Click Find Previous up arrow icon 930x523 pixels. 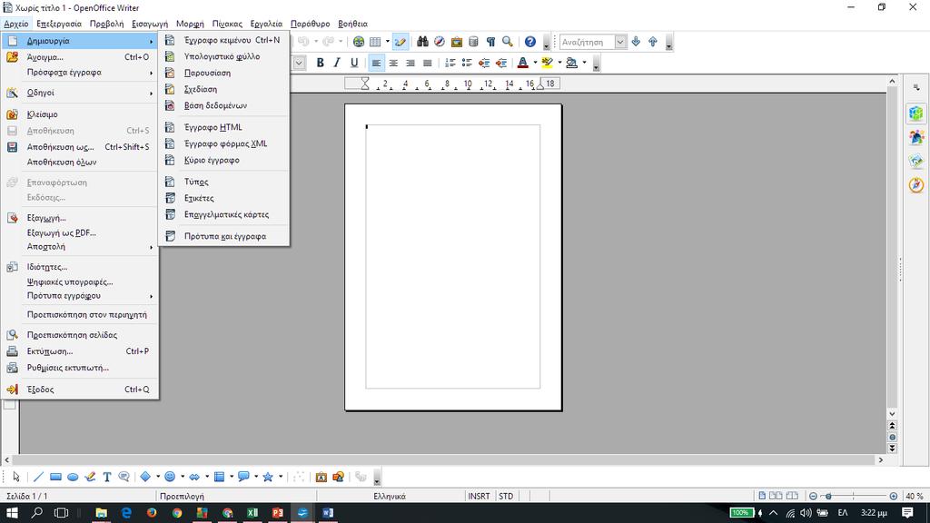(x=653, y=42)
